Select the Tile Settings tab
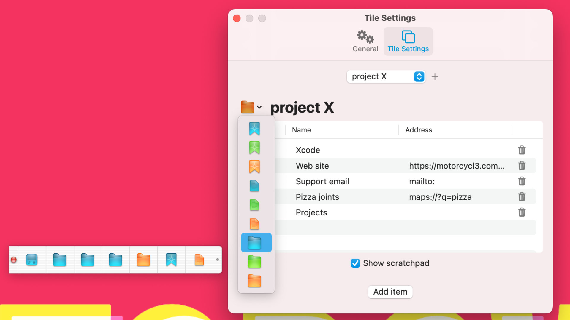570x320 pixels. click(408, 41)
